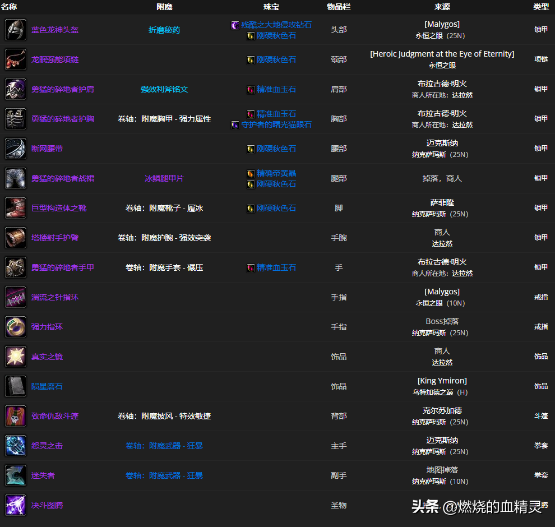The width and height of the screenshot is (555, 527).
Task: Click the orange gem icon beside 精确帝黄晶
Action: tap(251, 174)
